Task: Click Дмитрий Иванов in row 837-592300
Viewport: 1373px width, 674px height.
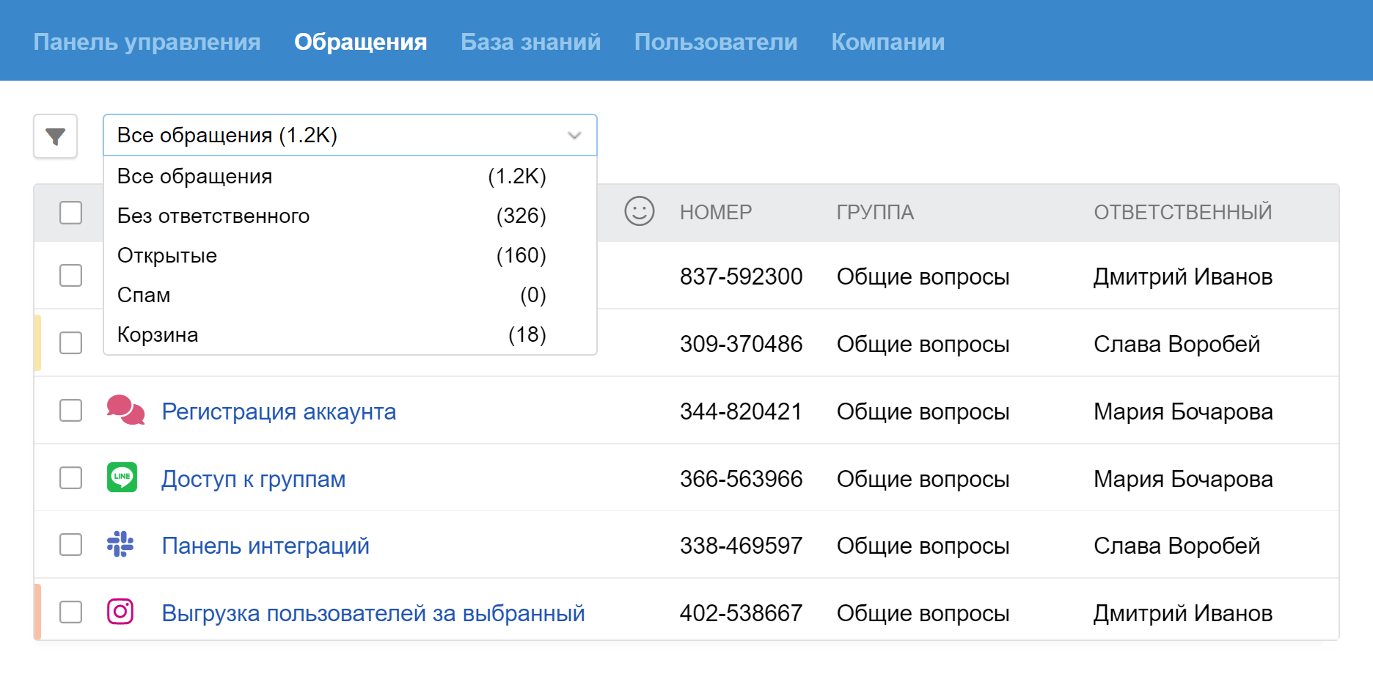Action: click(x=1183, y=276)
